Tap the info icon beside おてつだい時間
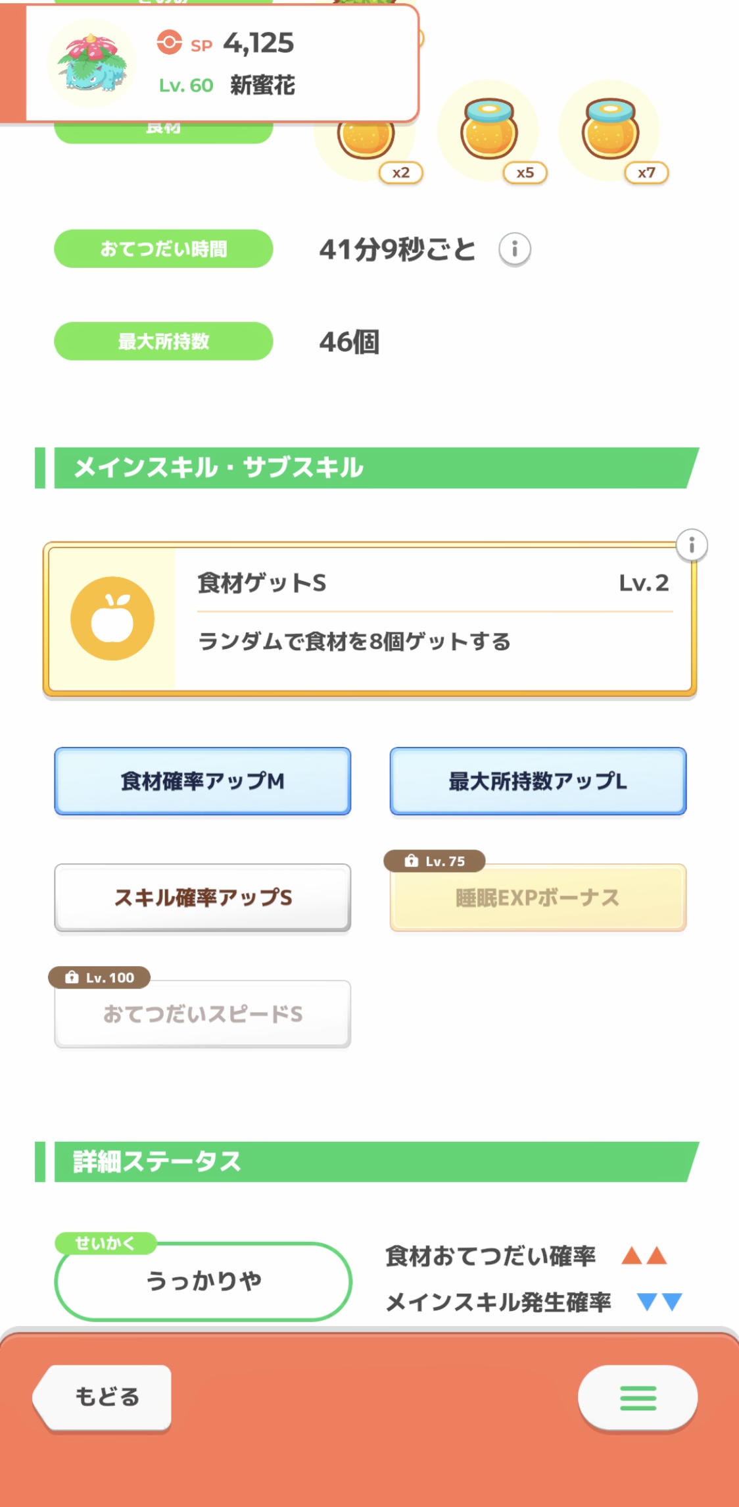 pyautogui.click(x=515, y=249)
